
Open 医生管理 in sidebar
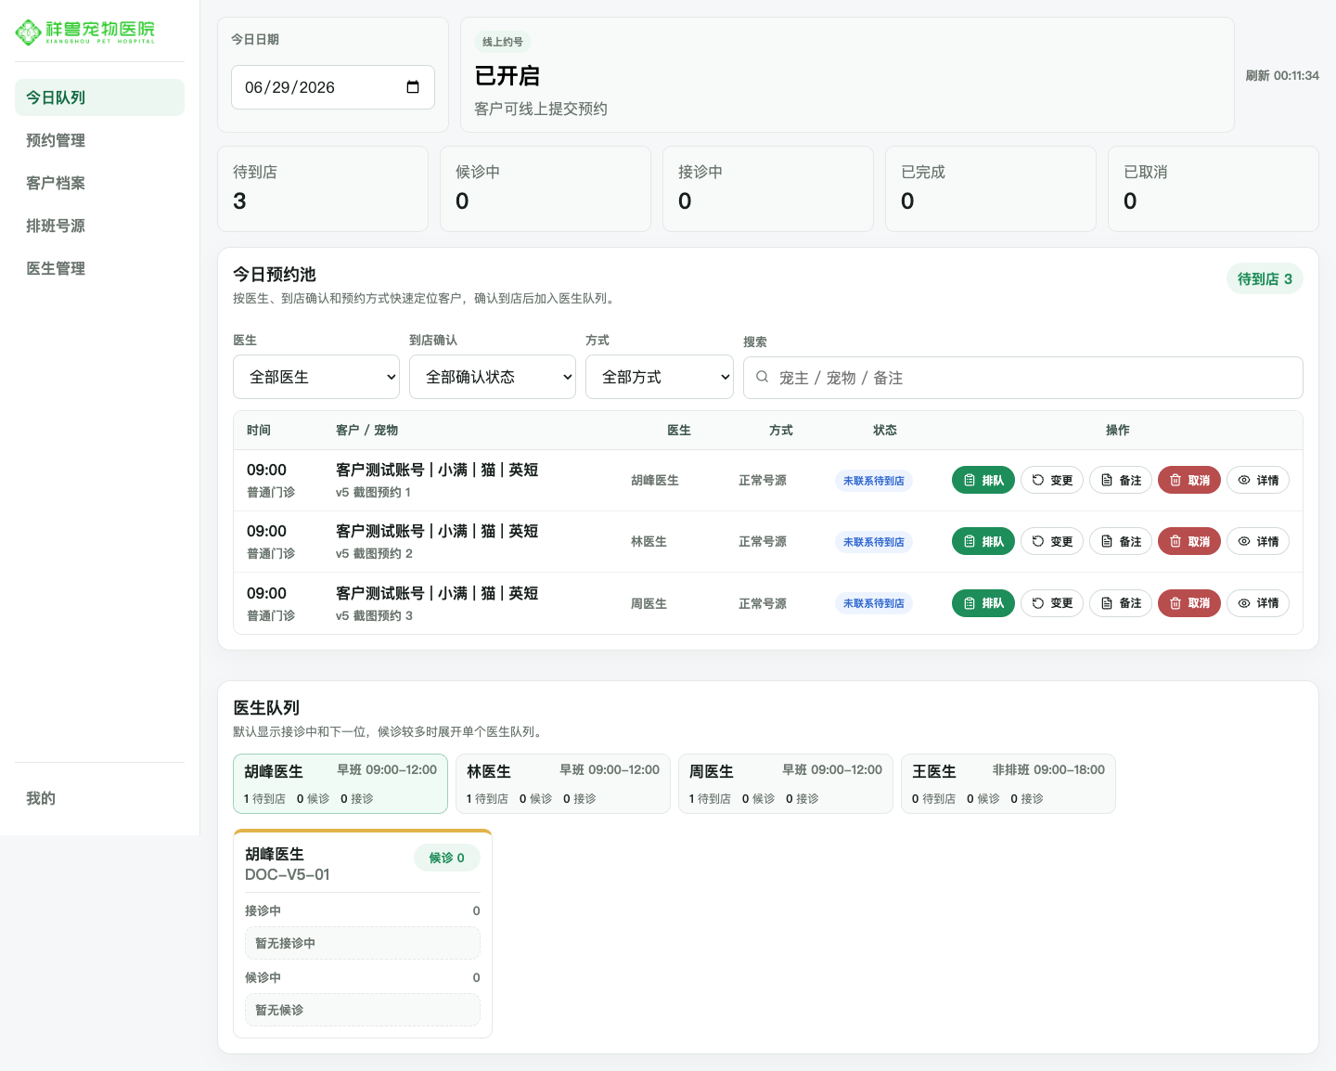(99, 268)
